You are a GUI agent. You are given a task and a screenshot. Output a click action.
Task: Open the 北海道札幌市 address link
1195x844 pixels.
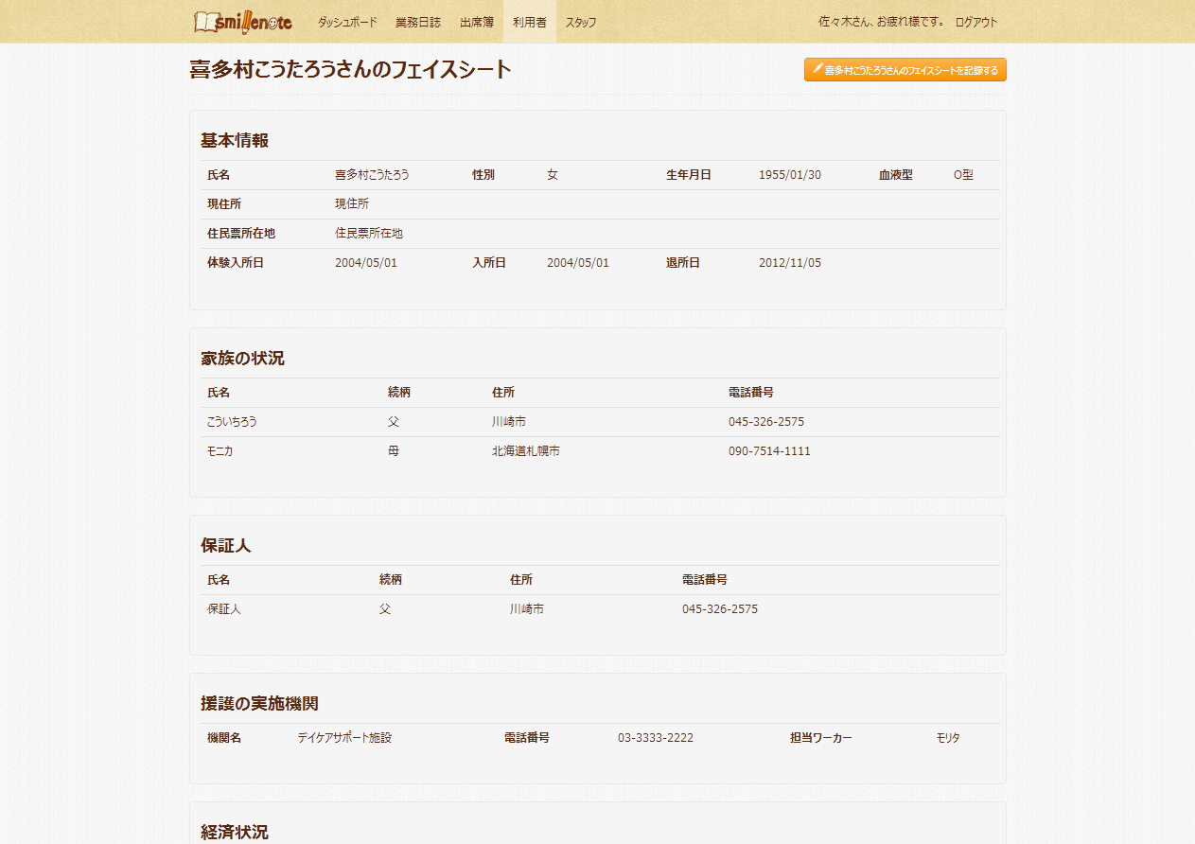pyautogui.click(x=525, y=451)
